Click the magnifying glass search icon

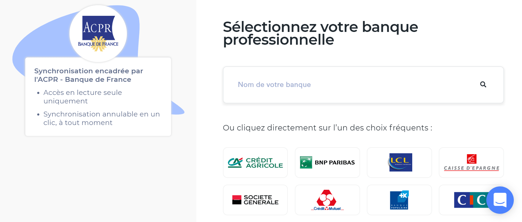click(x=483, y=85)
